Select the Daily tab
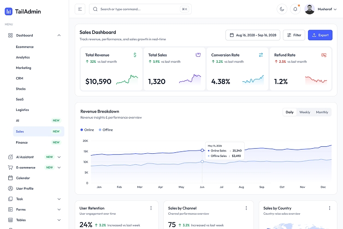The image size is (343, 229). (x=290, y=112)
